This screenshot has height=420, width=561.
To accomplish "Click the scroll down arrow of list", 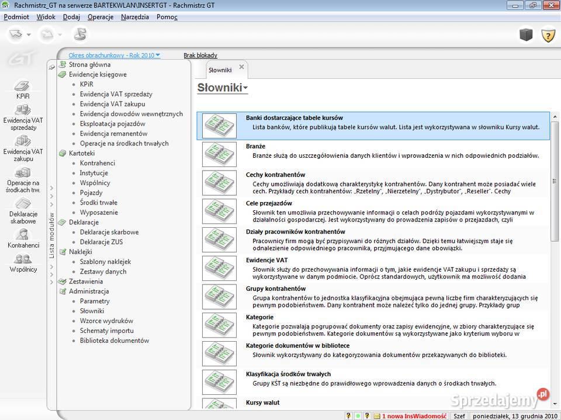I will tap(555, 404).
